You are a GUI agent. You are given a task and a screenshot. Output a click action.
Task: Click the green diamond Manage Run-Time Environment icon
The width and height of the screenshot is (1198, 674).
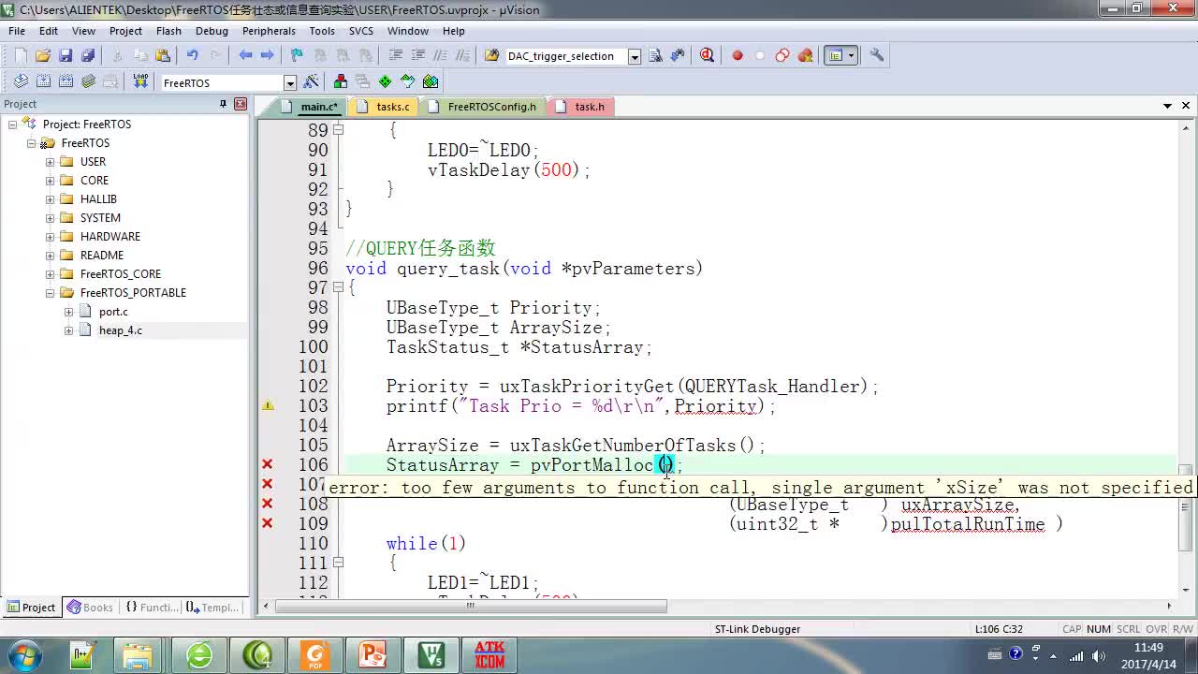point(386,82)
